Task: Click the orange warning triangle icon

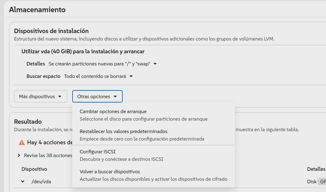Action: [22, 142]
